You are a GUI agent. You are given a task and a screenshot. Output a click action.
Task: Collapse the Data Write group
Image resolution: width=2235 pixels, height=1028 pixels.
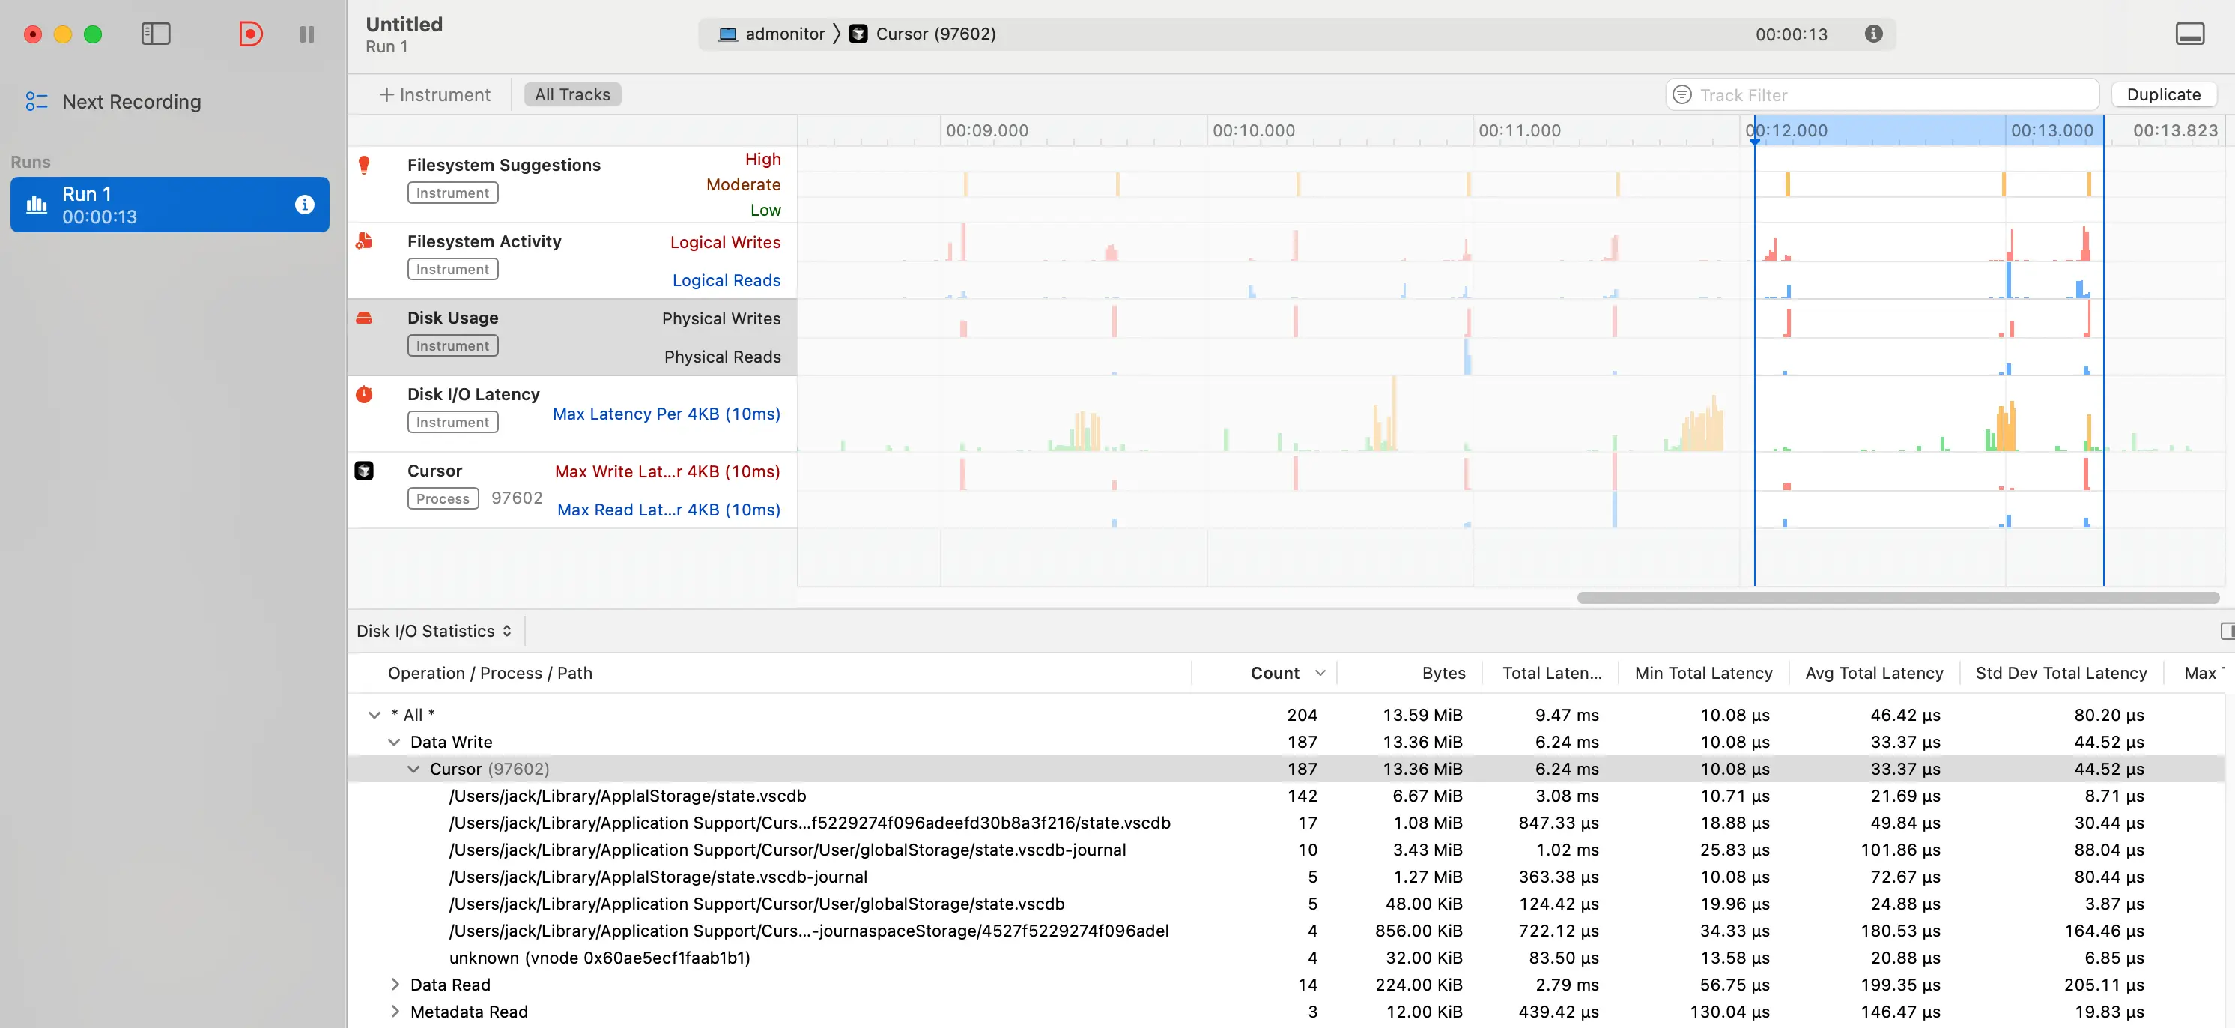[395, 742]
